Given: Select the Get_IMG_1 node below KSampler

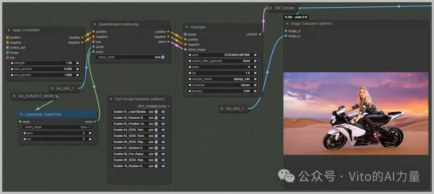Looking at the screenshot, I should pyautogui.click(x=234, y=109).
